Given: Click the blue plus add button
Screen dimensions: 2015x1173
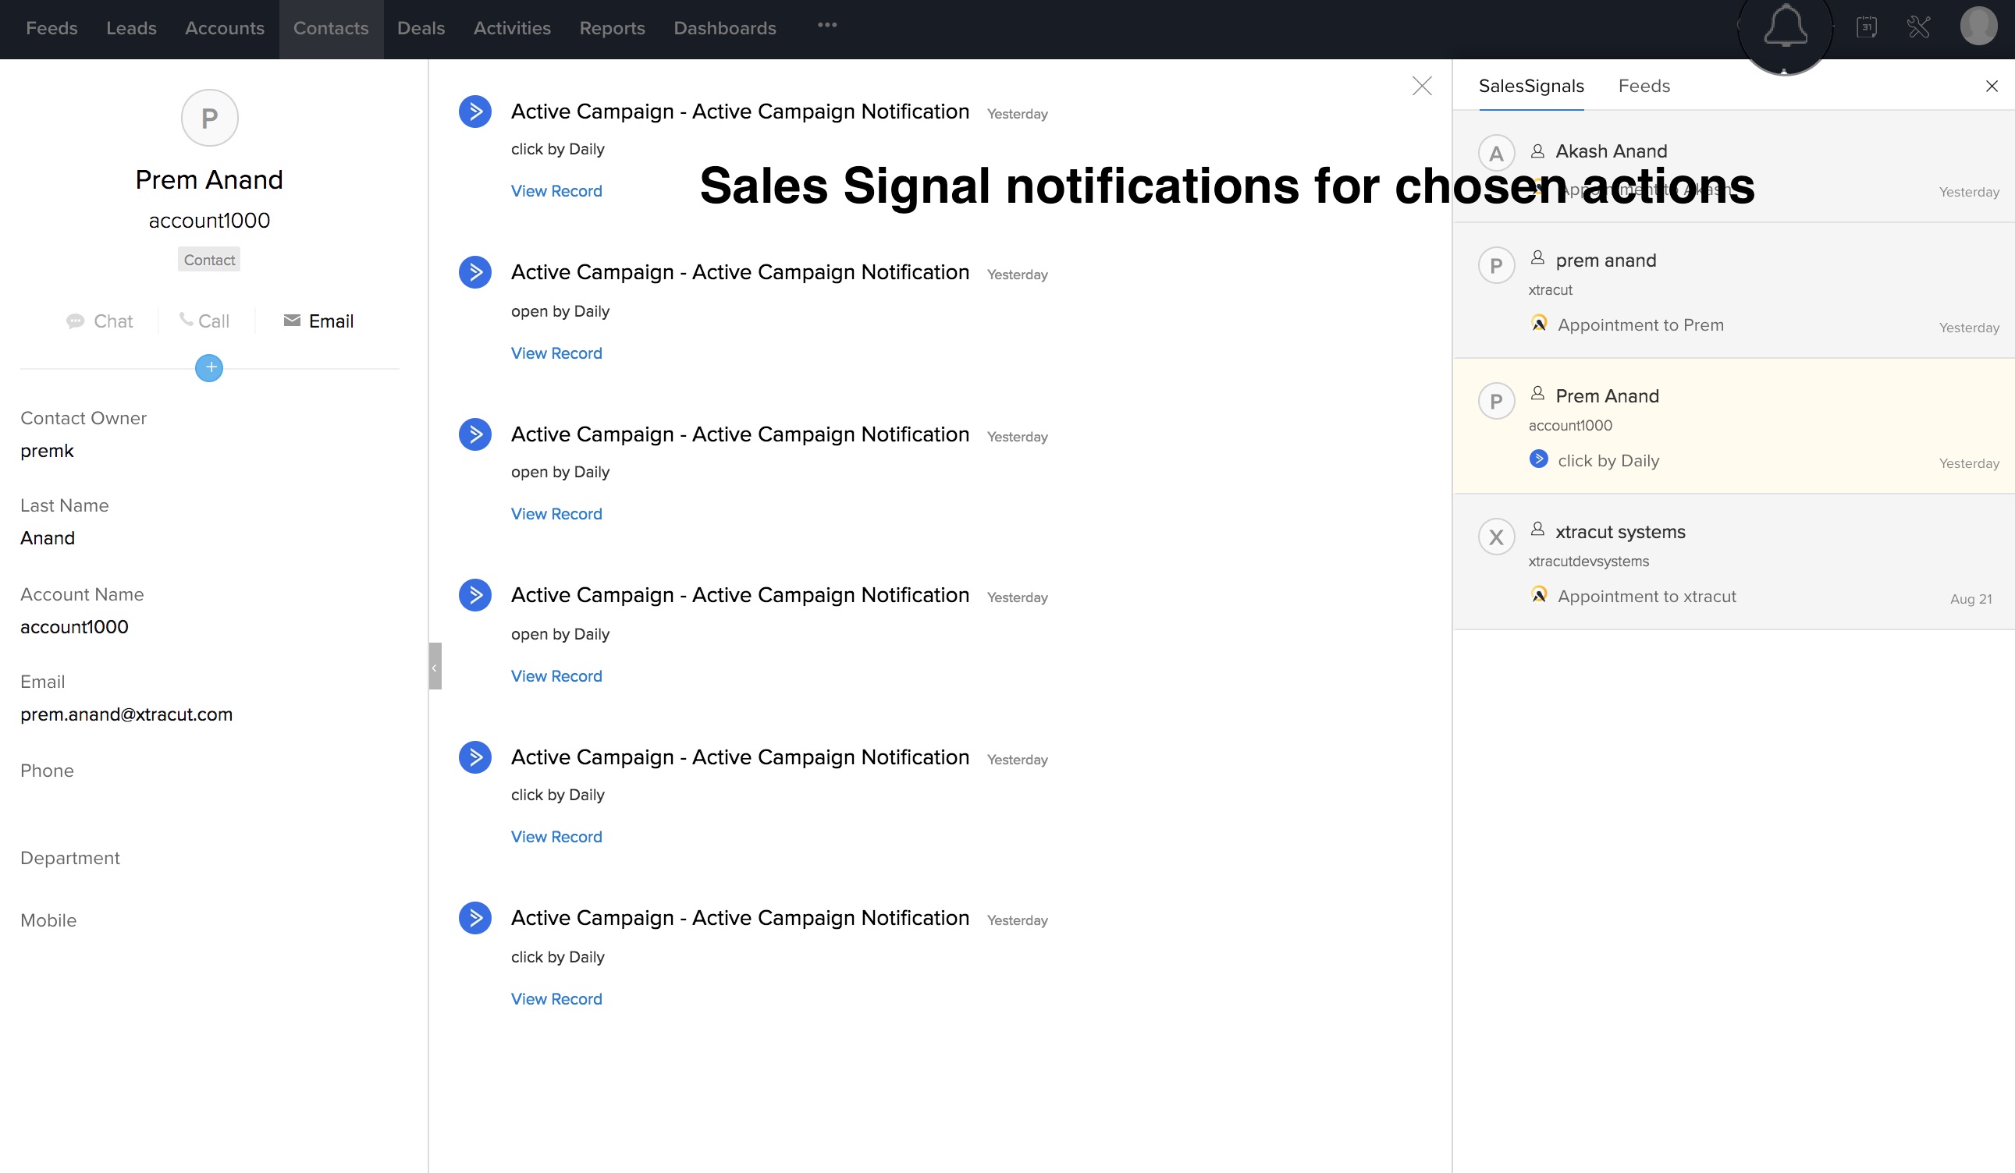Looking at the screenshot, I should [x=208, y=367].
